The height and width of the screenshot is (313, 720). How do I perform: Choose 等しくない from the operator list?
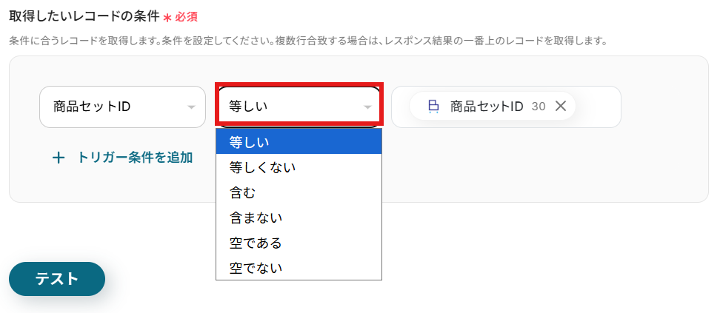tap(299, 167)
